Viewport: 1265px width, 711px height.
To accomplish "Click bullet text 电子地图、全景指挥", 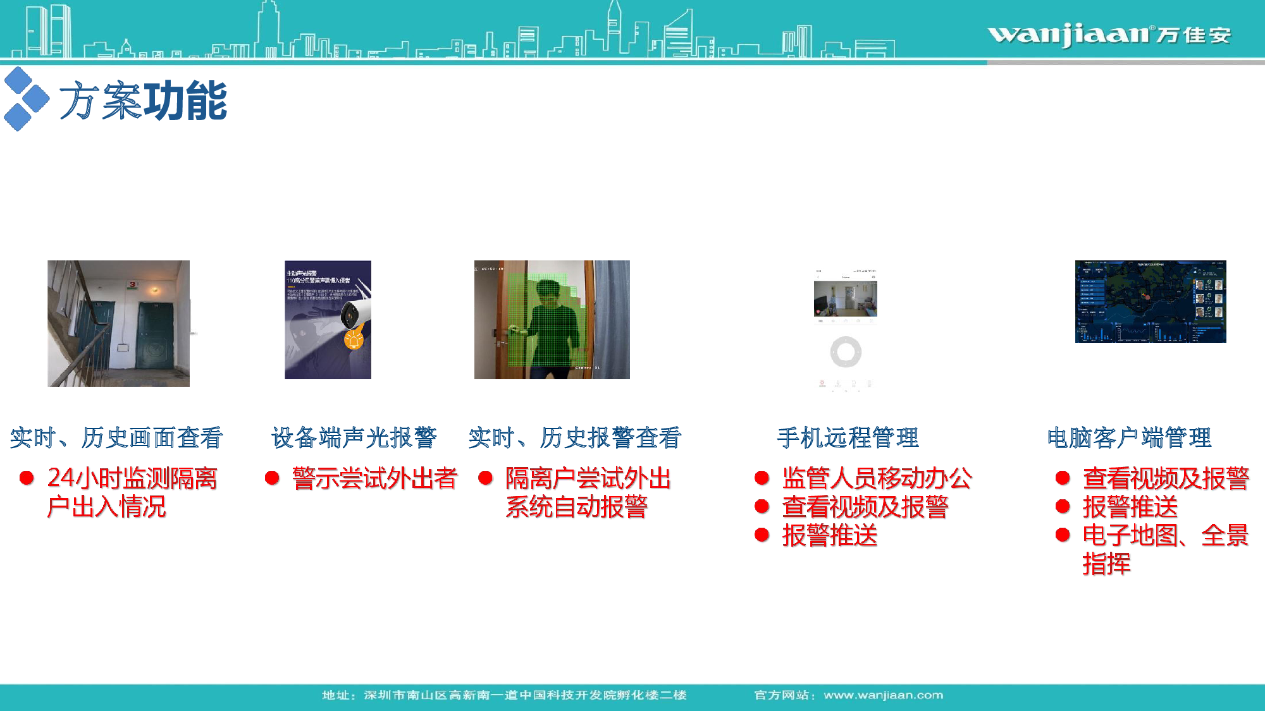I will [x=1166, y=549].
